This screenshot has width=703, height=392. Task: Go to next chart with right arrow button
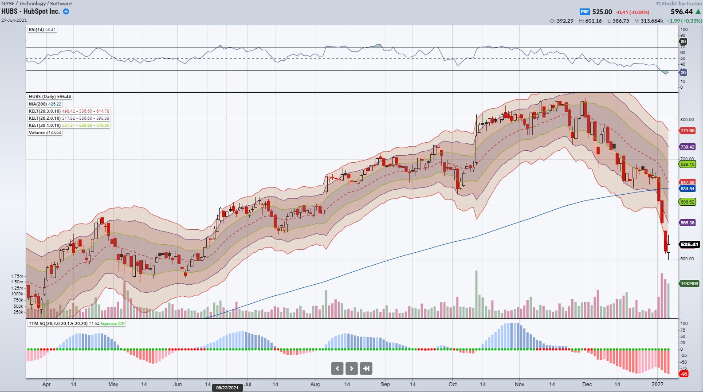click(352, 368)
